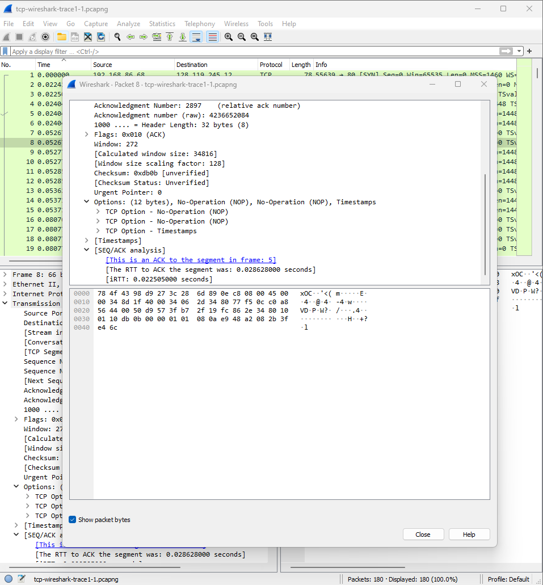The height and width of the screenshot is (585, 543).
Task: Open the Statistics menu
Action: 162,23
